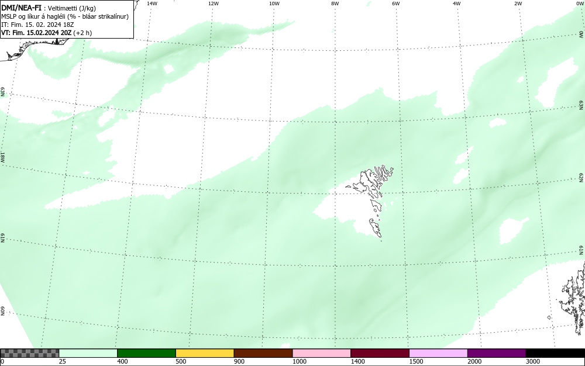Image resolution: width=585 pixels, height=366 pixels.
Task: Click the legend value 500
Action: (x=181, y=361)
